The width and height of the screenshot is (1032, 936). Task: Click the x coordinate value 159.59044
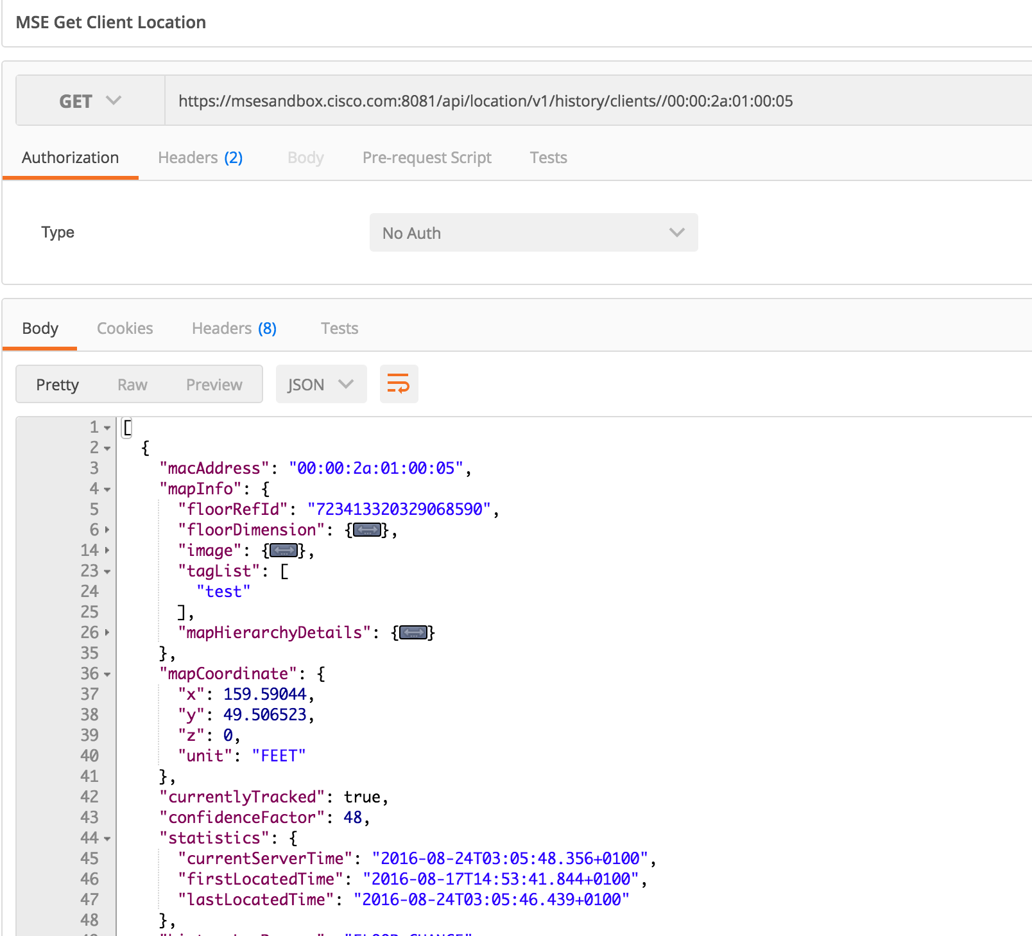(x=265, y=695)
